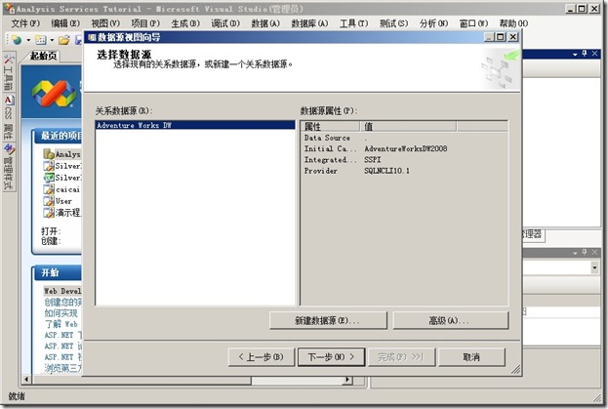Open the 工具(T) menu

coord(353,23)
